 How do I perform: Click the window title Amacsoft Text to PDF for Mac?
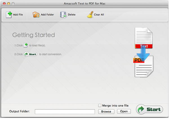pyautogui.click(x=84, y=4)
